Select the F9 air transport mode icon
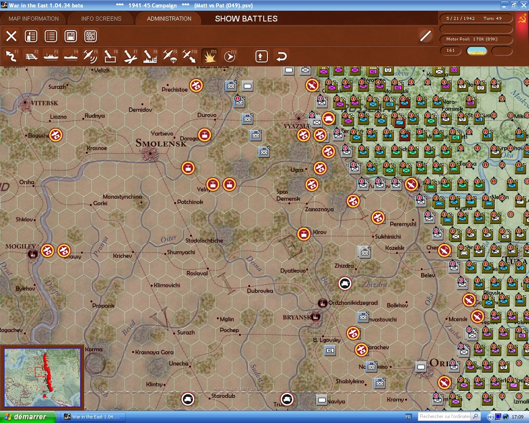The width and height of the screenshot is (529, 423). click(x=170, y=56)
